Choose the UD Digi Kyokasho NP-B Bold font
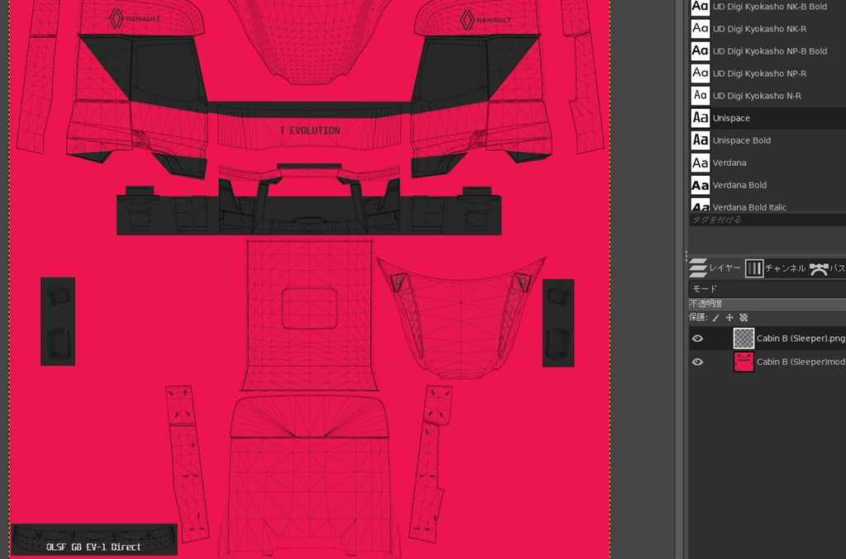The image size is (846, 559). coord(768,50)
